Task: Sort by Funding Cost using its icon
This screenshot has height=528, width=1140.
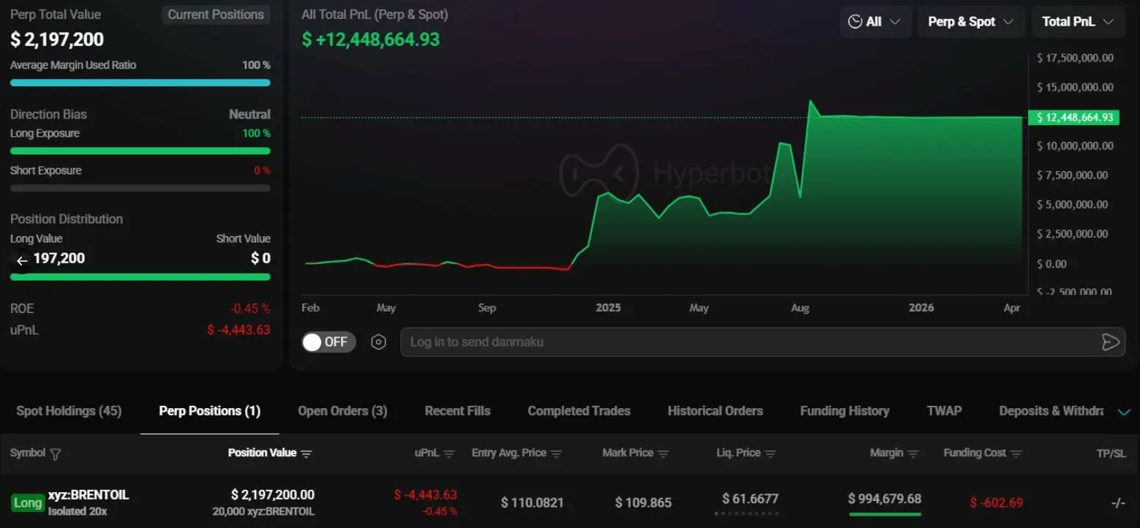Action: (x=1016, y=453)
